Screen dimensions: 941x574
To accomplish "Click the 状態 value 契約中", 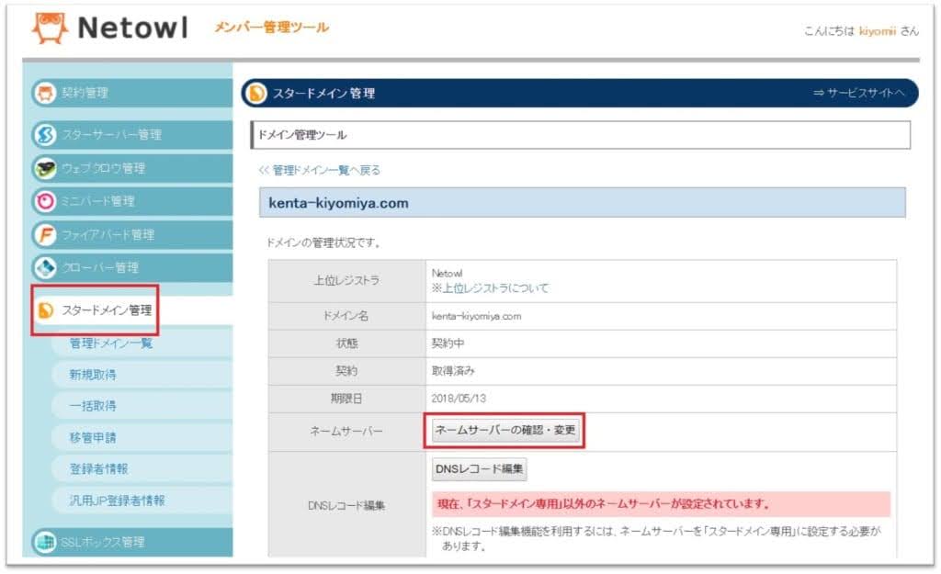I will (x=448, y=343).
